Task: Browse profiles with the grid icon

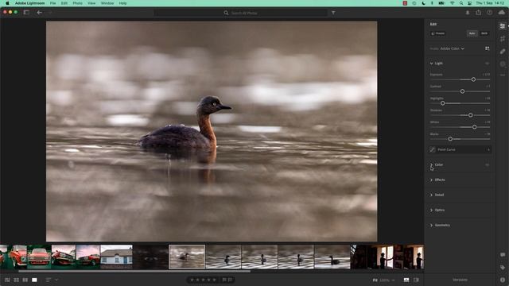Action: pyautogui.click(x=488, y=48)
